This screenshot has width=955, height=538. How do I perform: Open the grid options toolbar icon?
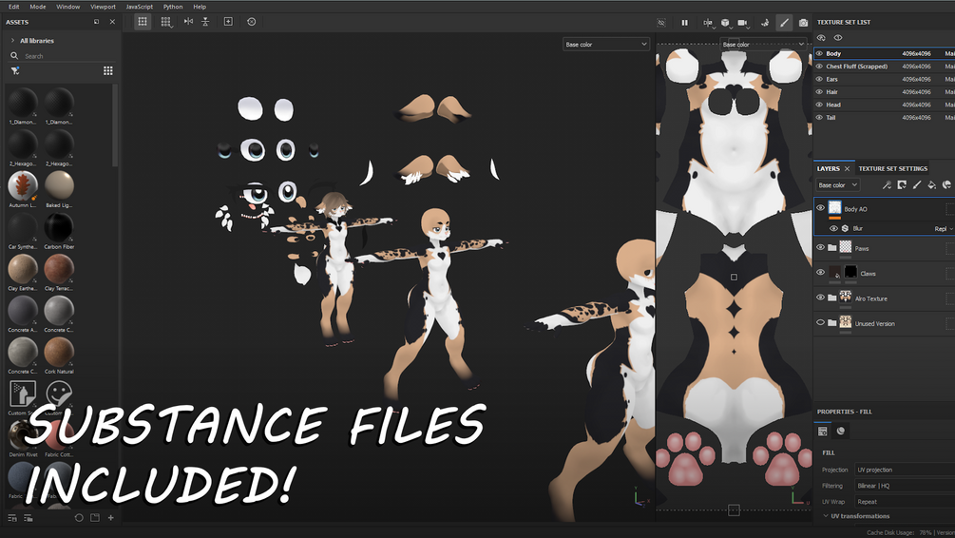[x=165, y=22]
